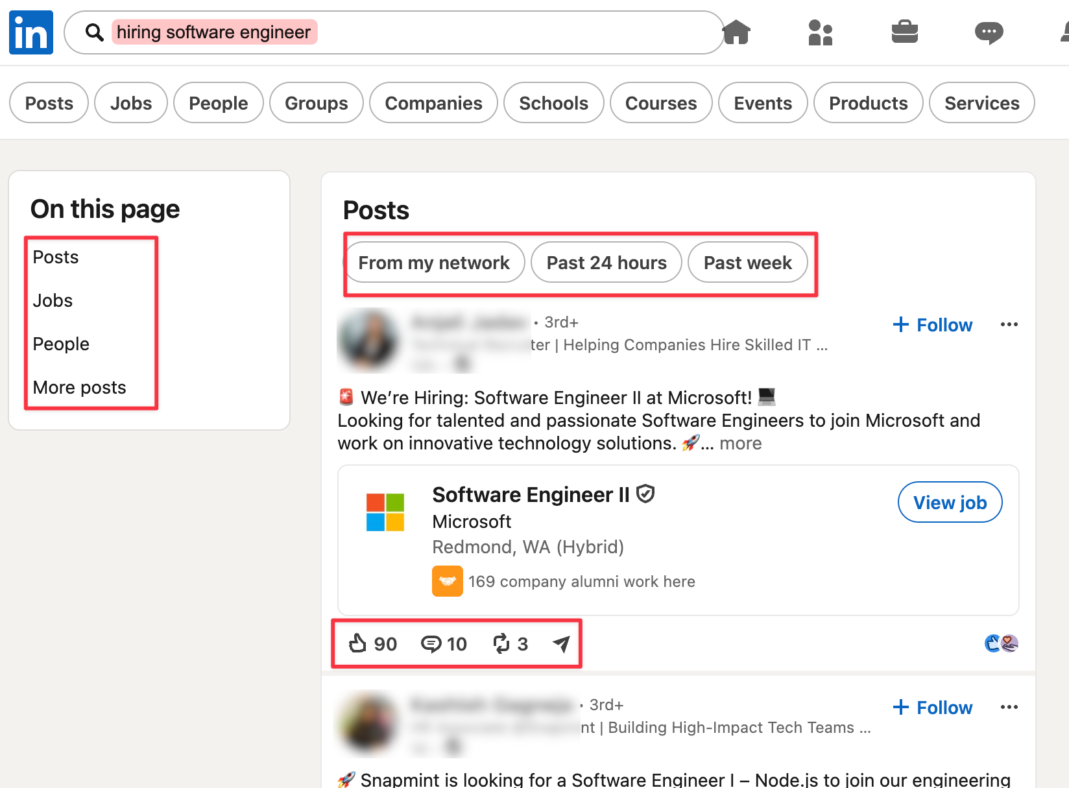This screenshot has width=1069, height=788.
Task: Filter results by Jobs pill
Action: [x=131, y=102]
